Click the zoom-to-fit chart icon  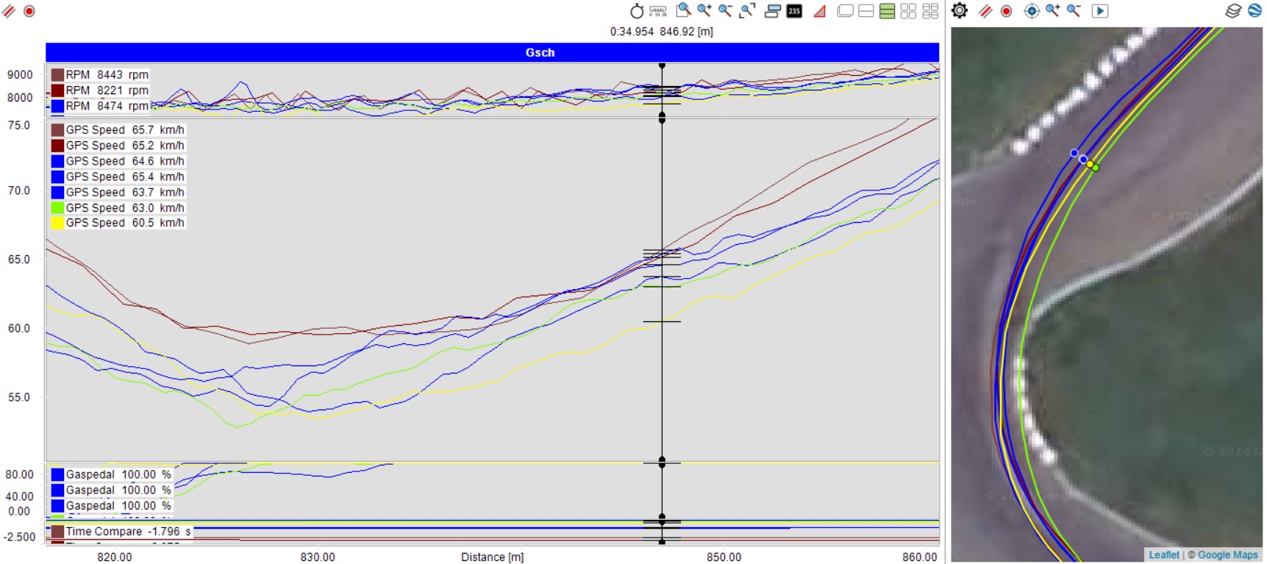747,10
